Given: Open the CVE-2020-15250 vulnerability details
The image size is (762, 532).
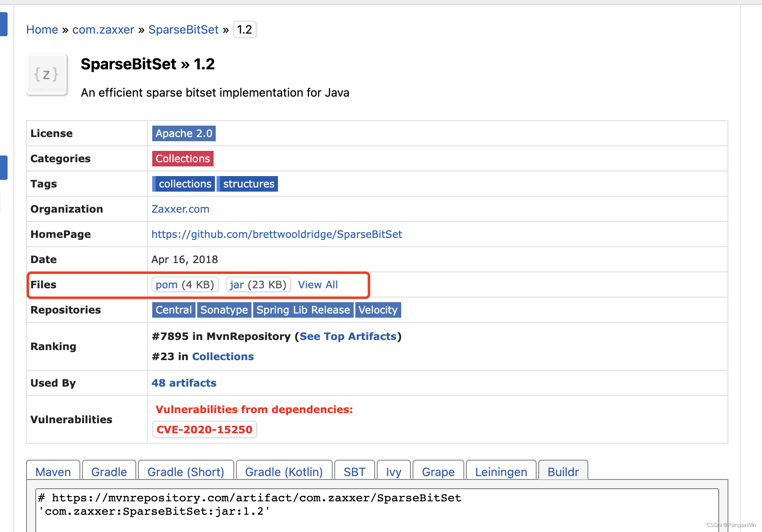Looking at the screenshot, I should click(204, 429).
